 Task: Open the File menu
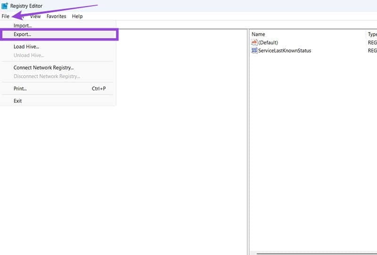click(6, 16)
